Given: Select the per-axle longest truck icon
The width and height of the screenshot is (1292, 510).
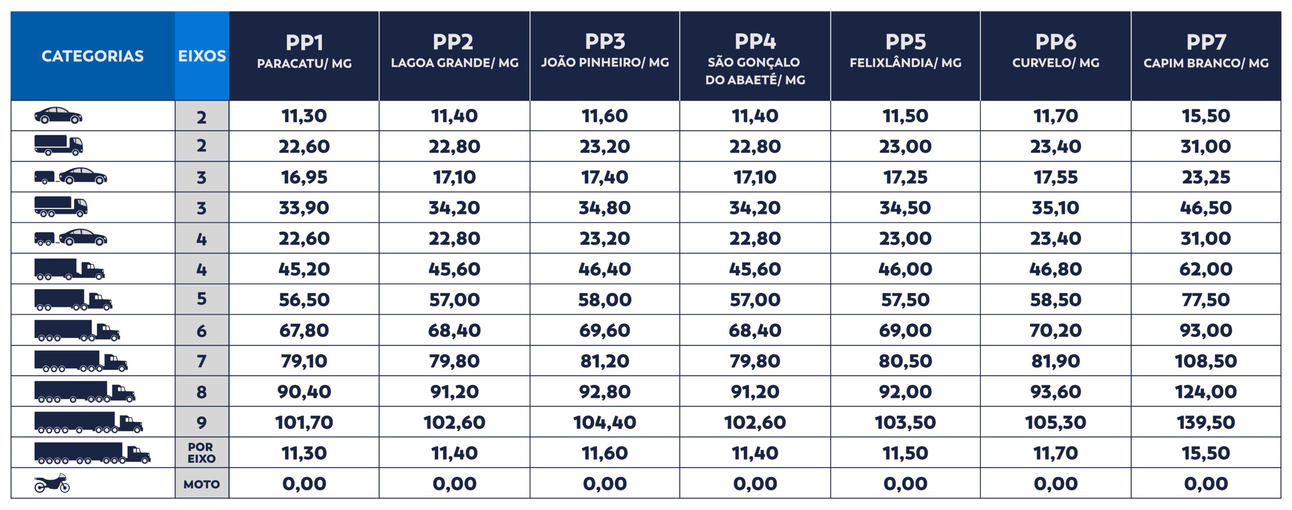Looking at the screenshot, I should point(92,453).
